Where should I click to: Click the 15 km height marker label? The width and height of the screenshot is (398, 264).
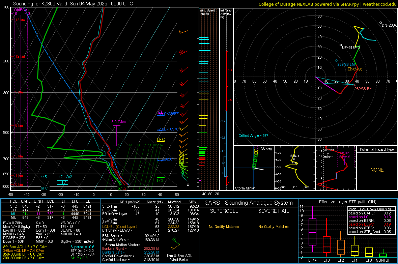[20, 20]
